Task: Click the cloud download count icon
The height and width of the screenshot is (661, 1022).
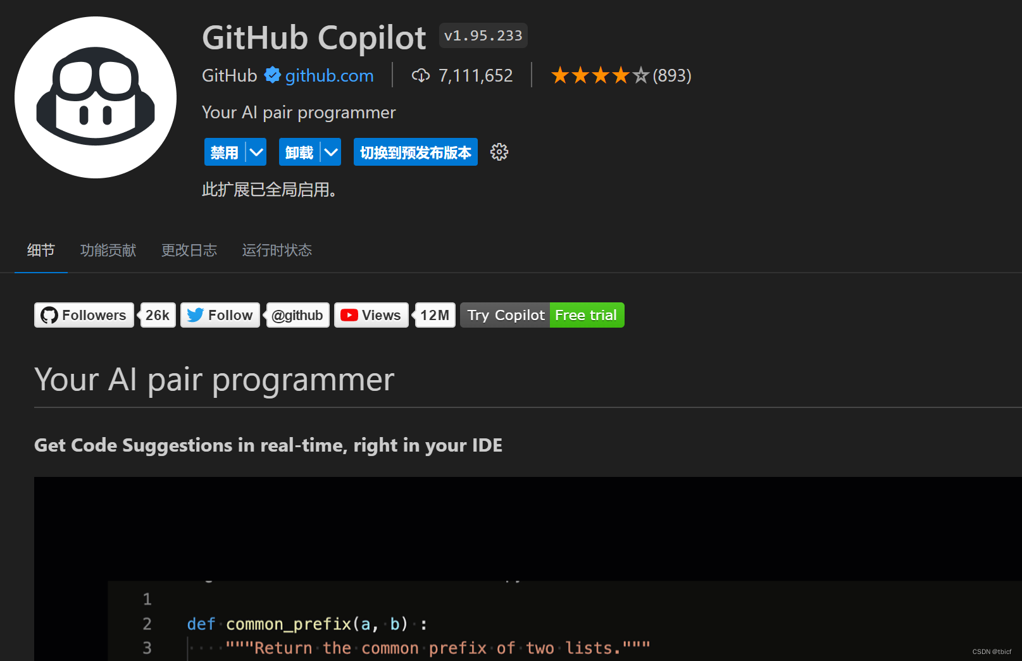Action: pos(421,76)
